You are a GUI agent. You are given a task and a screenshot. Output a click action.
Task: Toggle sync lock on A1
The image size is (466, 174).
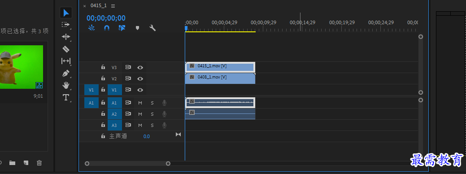(128, 103)
